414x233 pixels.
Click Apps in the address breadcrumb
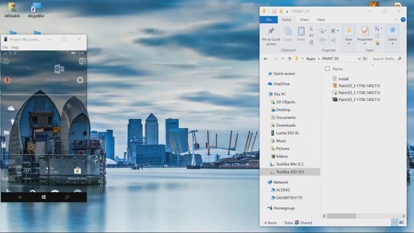[x=310, y=59]
